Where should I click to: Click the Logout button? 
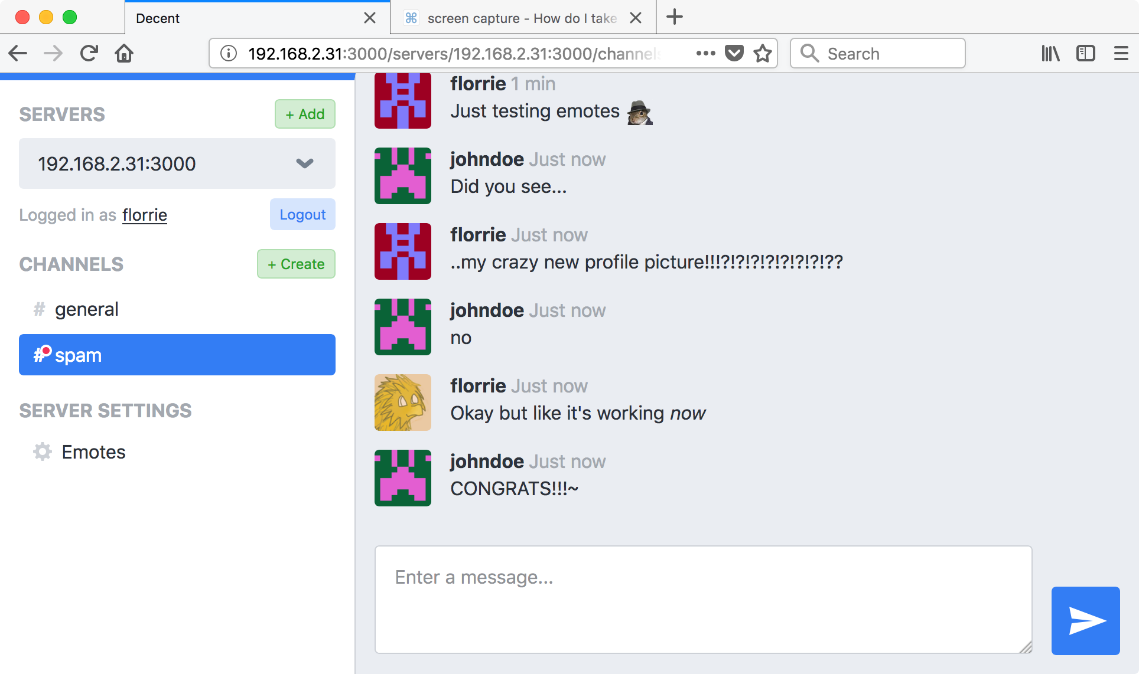click(302, 214)
